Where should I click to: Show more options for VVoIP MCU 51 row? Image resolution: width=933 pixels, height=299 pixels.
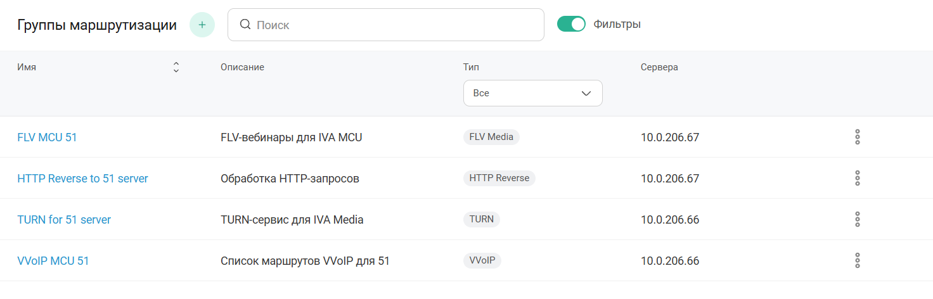point(857,260)
